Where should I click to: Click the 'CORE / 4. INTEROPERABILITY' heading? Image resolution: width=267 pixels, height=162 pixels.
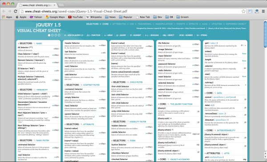[220, 130]
